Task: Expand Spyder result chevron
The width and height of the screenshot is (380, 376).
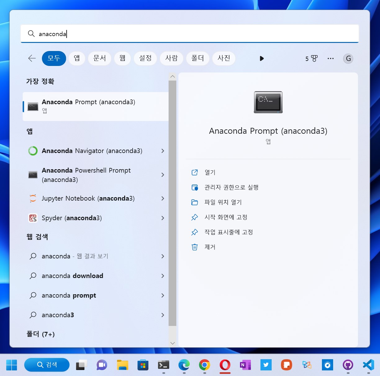Action: pos(163,218)
